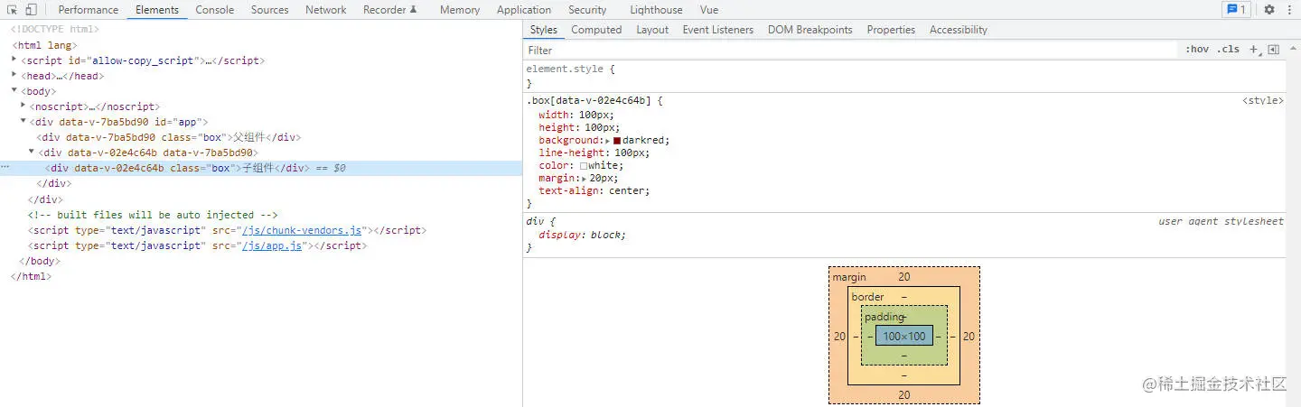Toggle .cls element classes panel
This screenshot has width=1301, height=407.
(x=1229, y=50)
